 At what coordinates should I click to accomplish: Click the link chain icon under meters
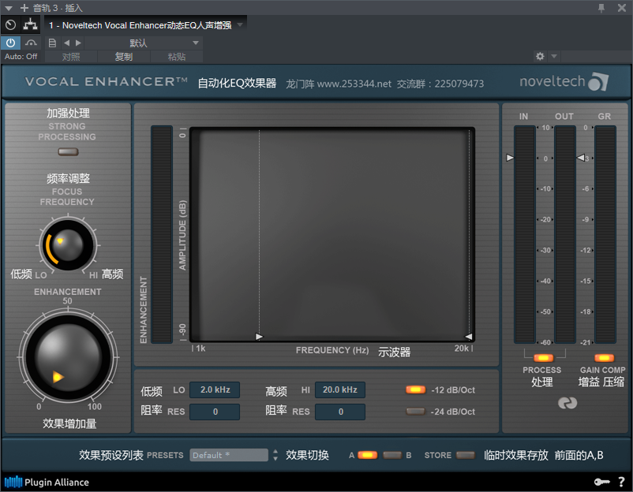tap(567, 403)
